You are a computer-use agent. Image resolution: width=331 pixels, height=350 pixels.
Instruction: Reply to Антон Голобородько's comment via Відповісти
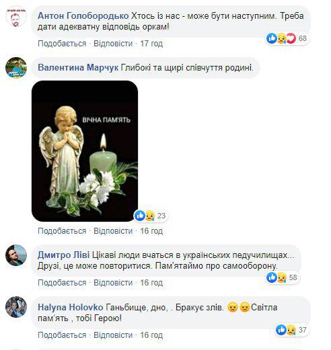pos(113,44)
